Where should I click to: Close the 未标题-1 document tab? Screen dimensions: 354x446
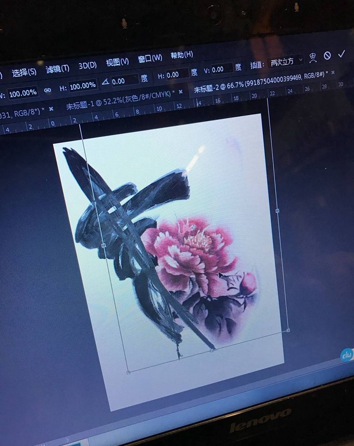click(180, 92)
